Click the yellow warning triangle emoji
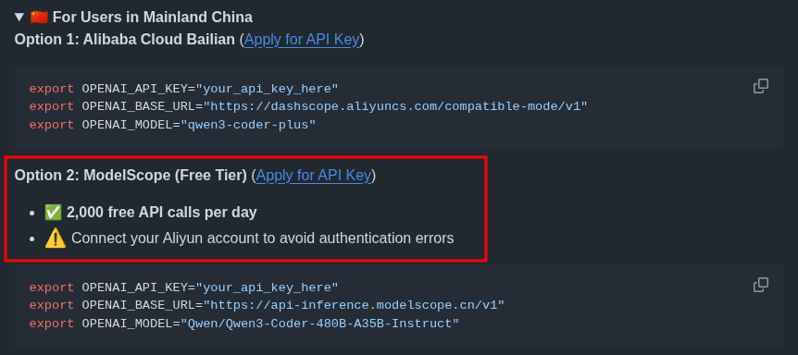The width and height of the screenshot is (798, 355). (55, 239)
